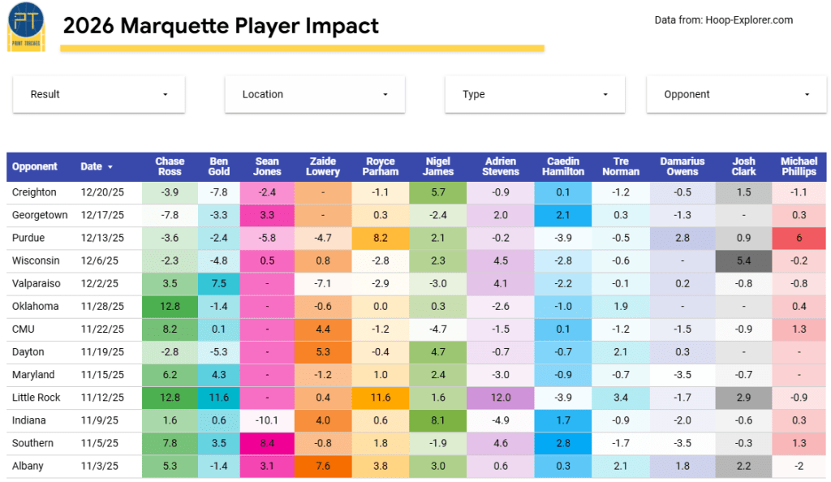Select the Zaide Lowery column header
Screen dimensions: 831x482
pos(324,166)
